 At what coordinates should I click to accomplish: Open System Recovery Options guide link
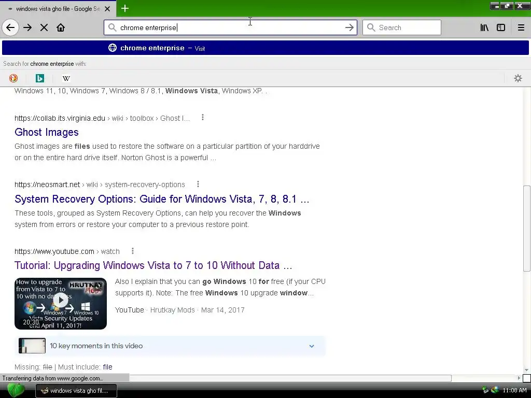(x=162, y=198)
